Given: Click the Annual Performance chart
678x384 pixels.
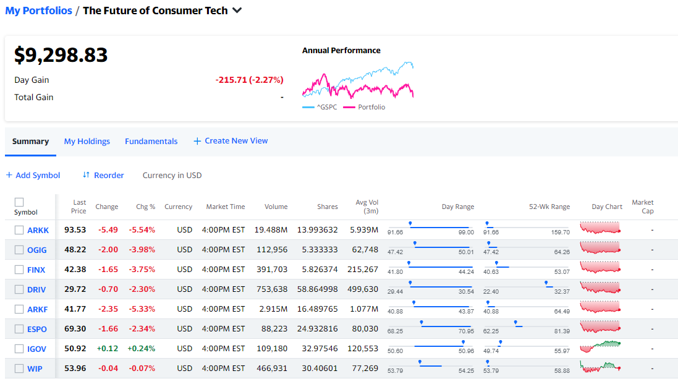Looking at the screenshot, I should pos(357,80).
